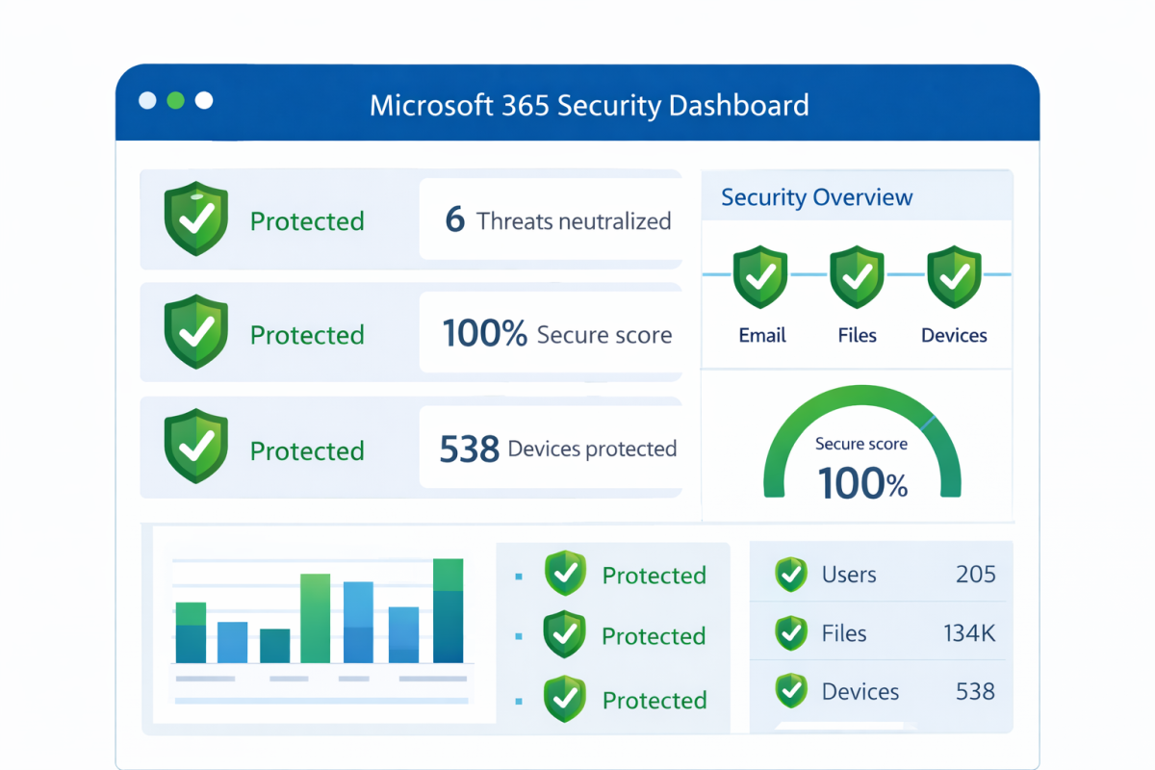Click the Users shield icon in the stats list

tap(790, 574)
